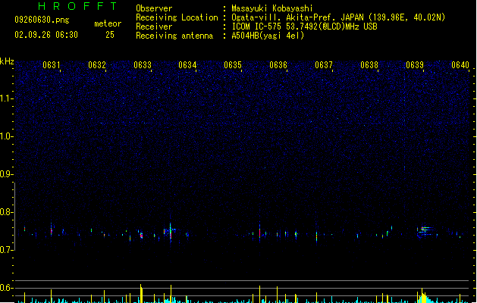Click observer name Masayuki Kobayashi

click(272, 8)
